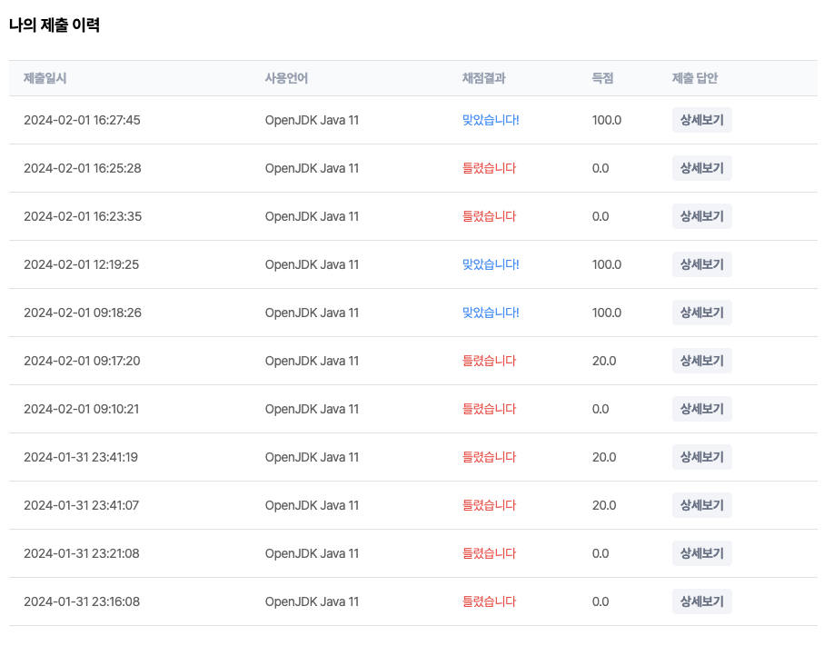824x646 pixels.
Task: Show details of the 09:18:26 submission
Action: pos(701,313)
